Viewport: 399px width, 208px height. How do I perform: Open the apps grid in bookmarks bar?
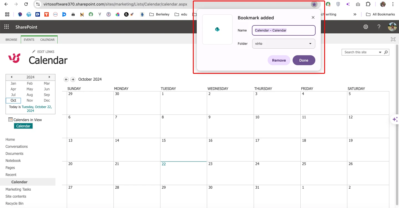coord(7,14)
